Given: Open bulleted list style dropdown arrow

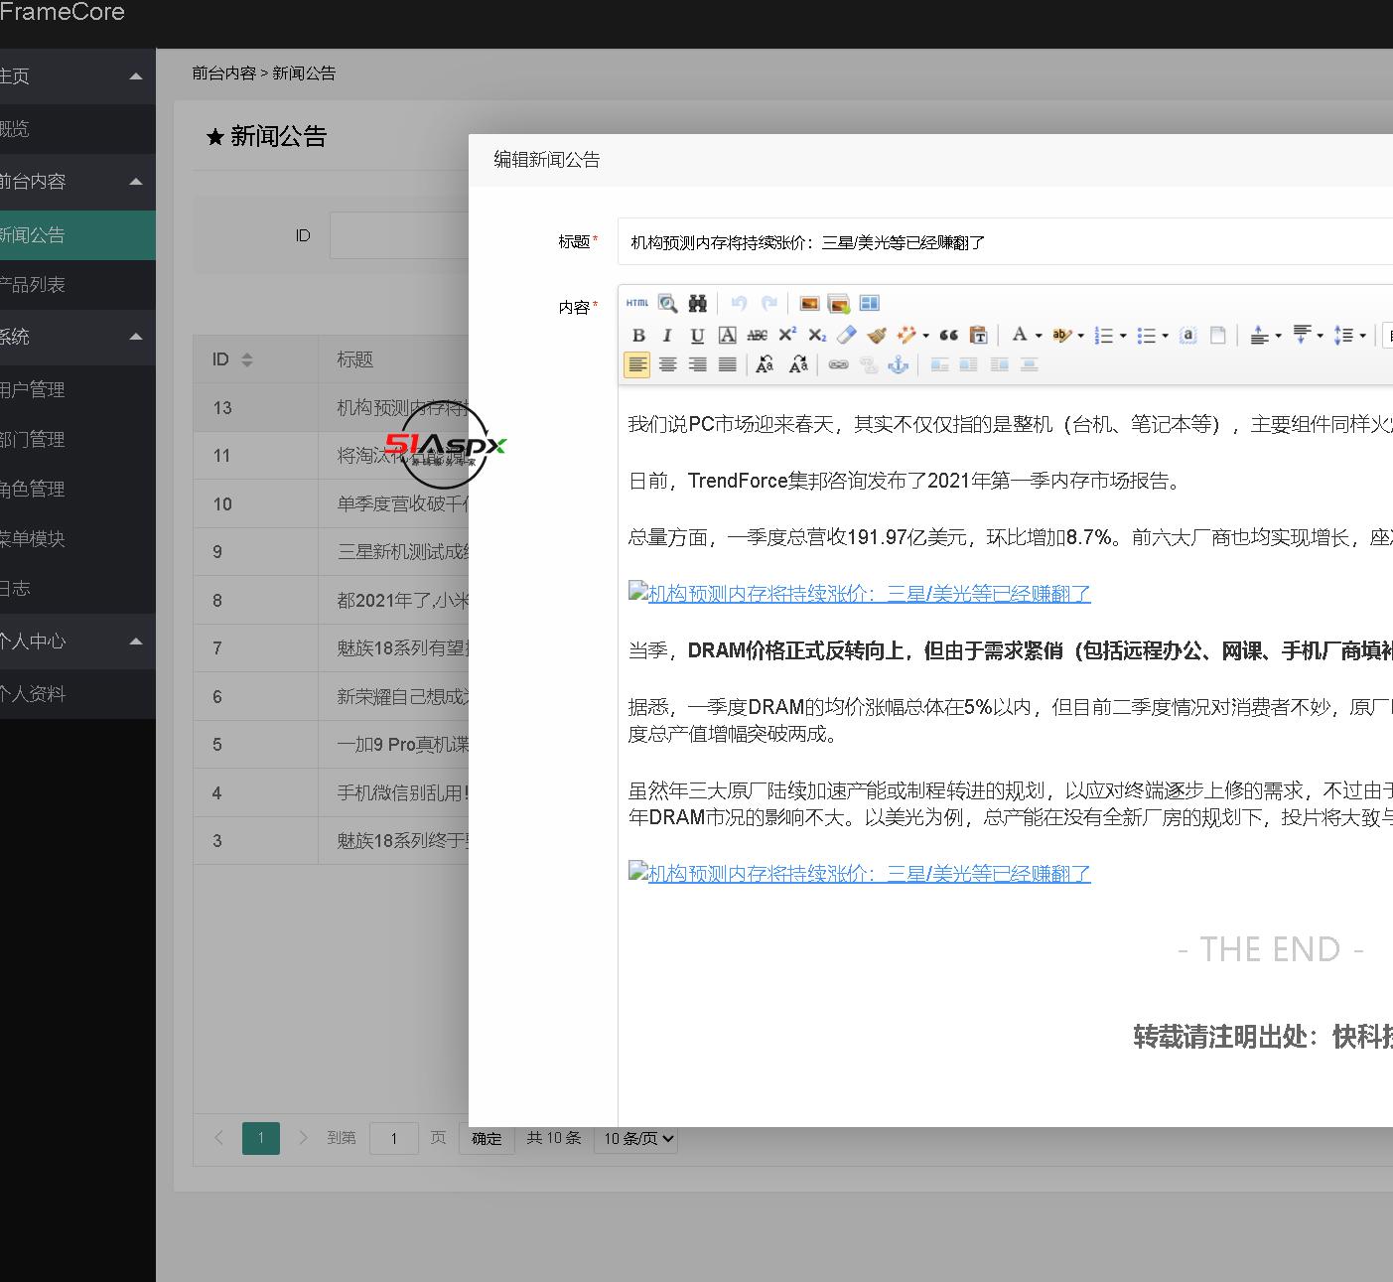Looking at the screenshot, I should (x=1165, y=336).
